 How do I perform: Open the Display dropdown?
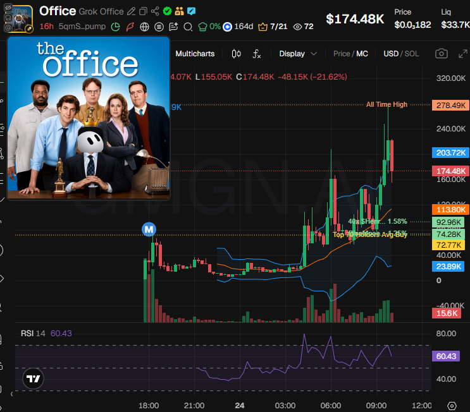pos(298,54)
